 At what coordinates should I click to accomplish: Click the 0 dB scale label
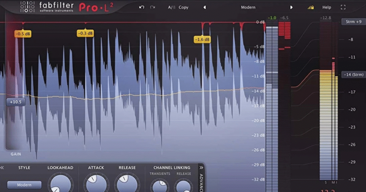pos(260,22)
